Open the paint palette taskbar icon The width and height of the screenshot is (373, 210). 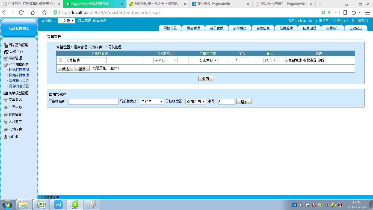[92, 205]
